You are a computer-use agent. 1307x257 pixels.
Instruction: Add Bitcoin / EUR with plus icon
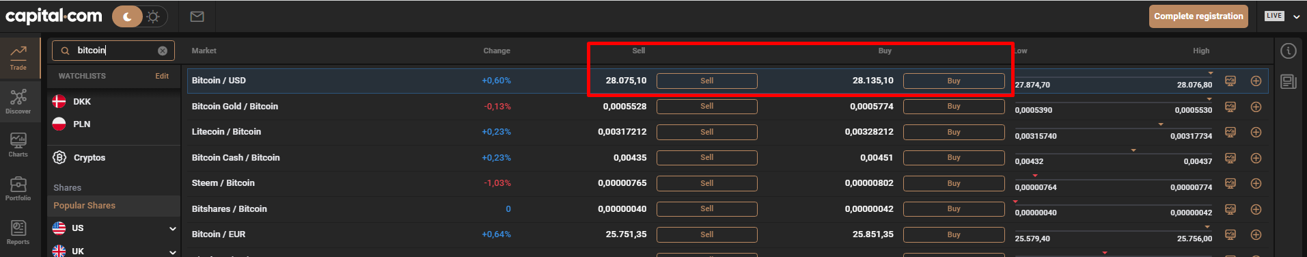1256,234
